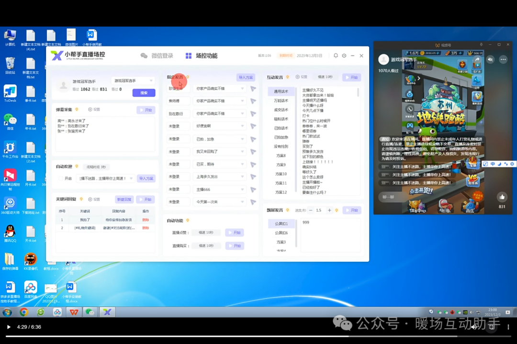Viewport: 517px width, 344px height.
Task: Start 直播点赞 auto-like with 开始 button
Action: [235, 233]
